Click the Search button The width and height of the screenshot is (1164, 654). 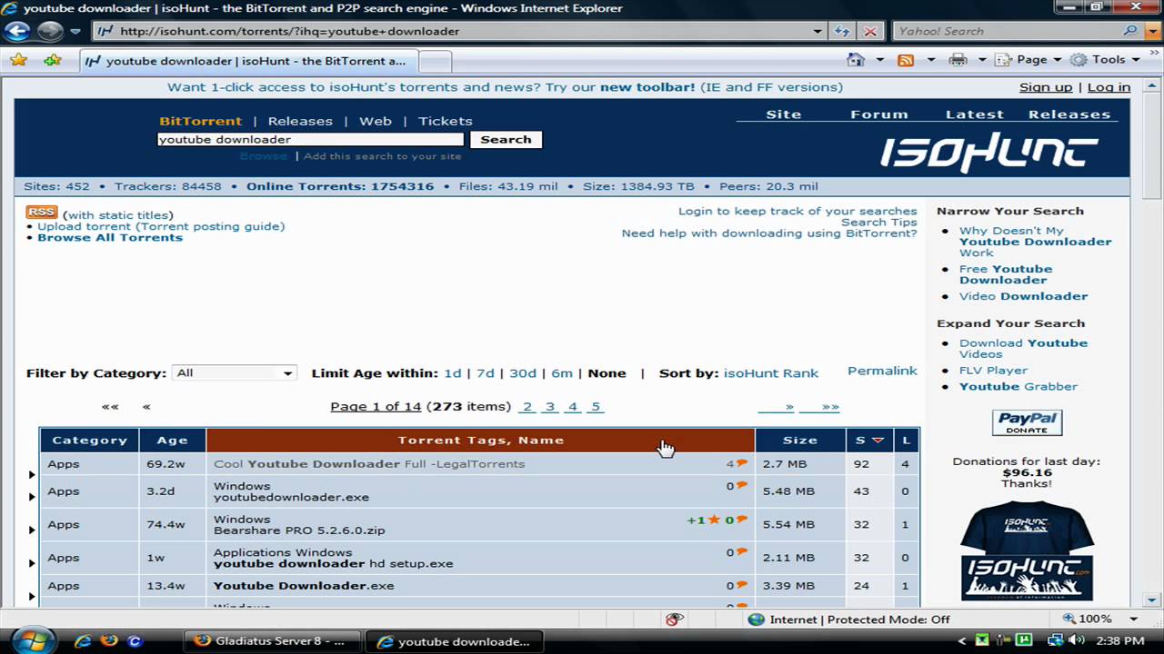(x=506, y=139)
